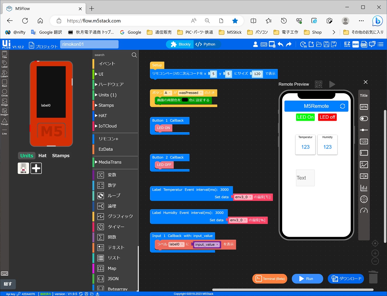
Task: Click the 隠す button at the bottom left
Action: [8, 284]
